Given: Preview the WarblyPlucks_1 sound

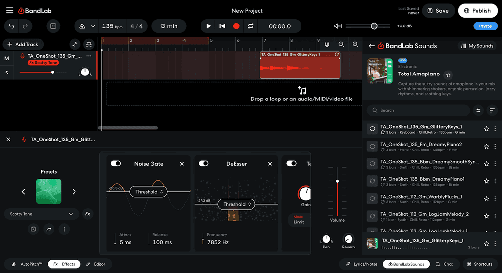Looking at the screenshot, I should [372, 199].
